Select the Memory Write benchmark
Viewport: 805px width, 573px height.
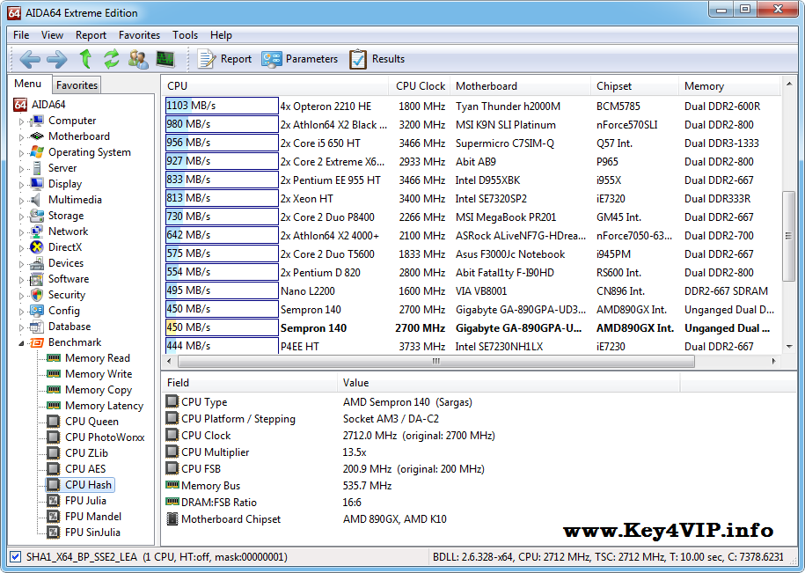pyautogui.click(x=99, y=374)
